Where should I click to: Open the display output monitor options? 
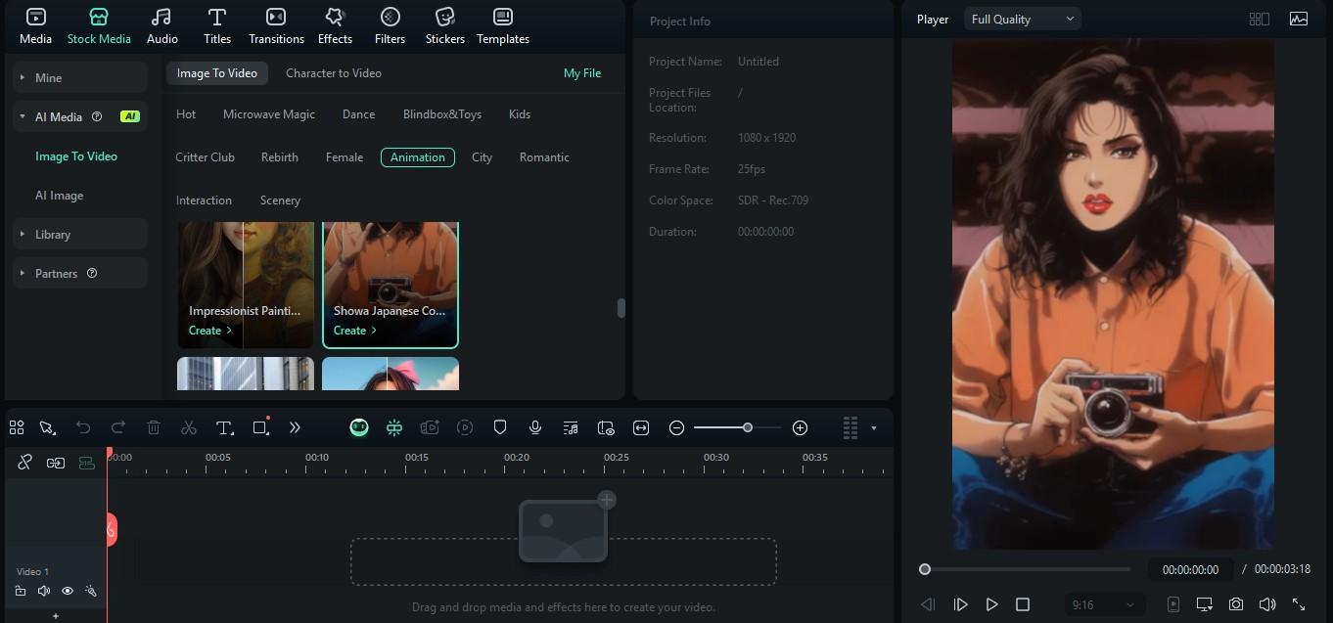[1205, 604]
